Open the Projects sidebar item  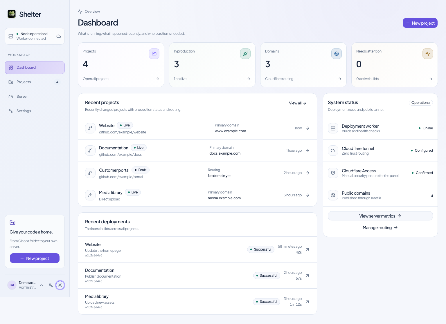(x=35, y=82)
